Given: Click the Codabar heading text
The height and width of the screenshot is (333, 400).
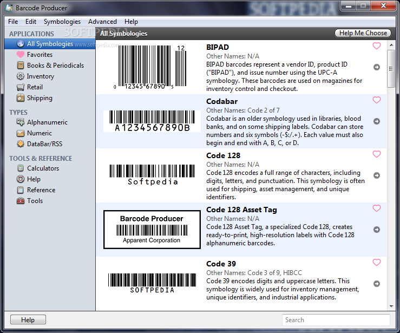Looking at the screenshot, I should click(222, 101).
